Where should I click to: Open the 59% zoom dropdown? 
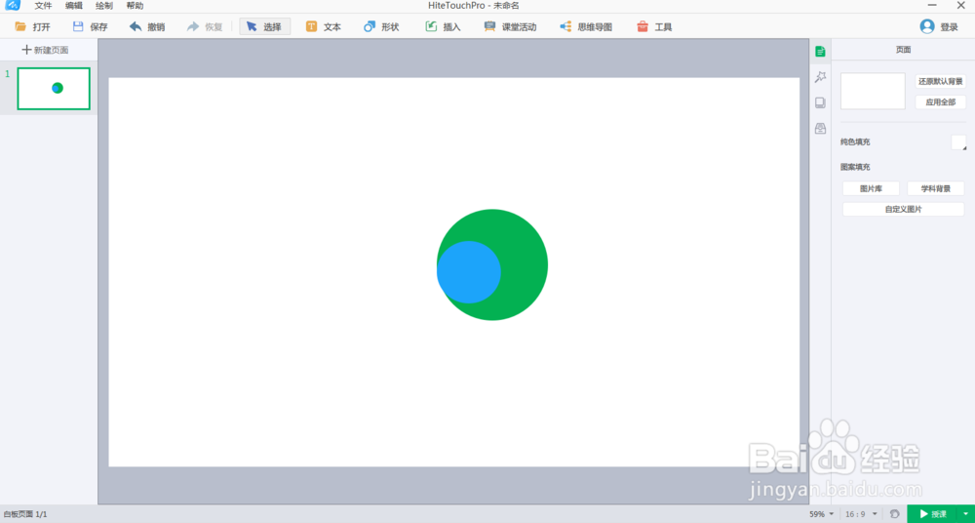[821, 514]
